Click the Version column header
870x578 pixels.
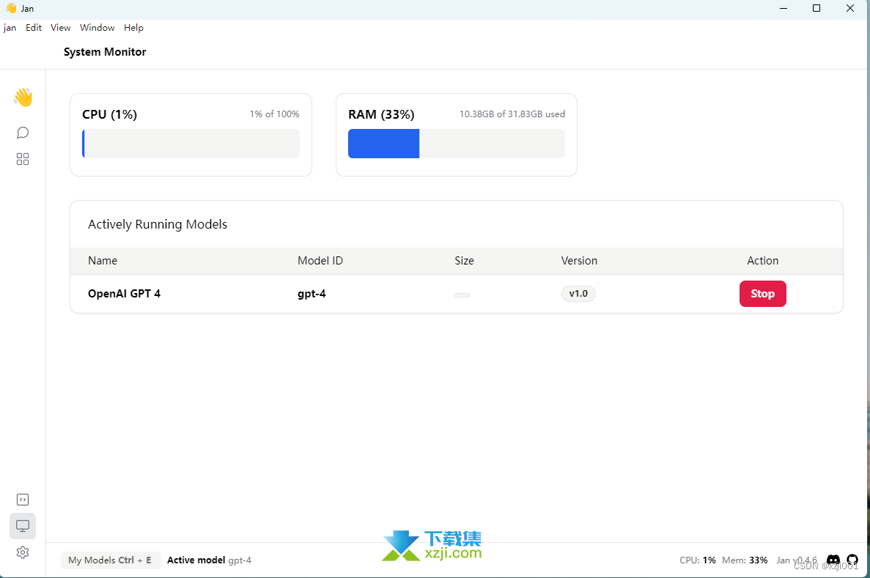point(579,261)
